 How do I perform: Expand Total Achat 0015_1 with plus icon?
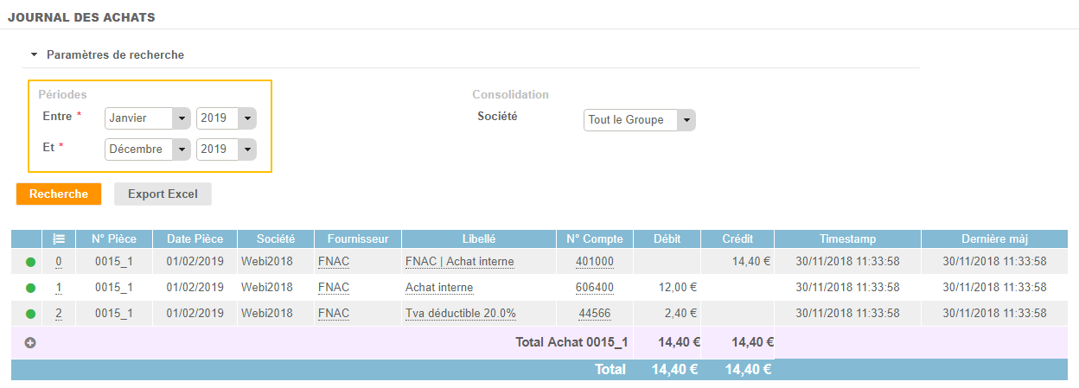(30, 343)
